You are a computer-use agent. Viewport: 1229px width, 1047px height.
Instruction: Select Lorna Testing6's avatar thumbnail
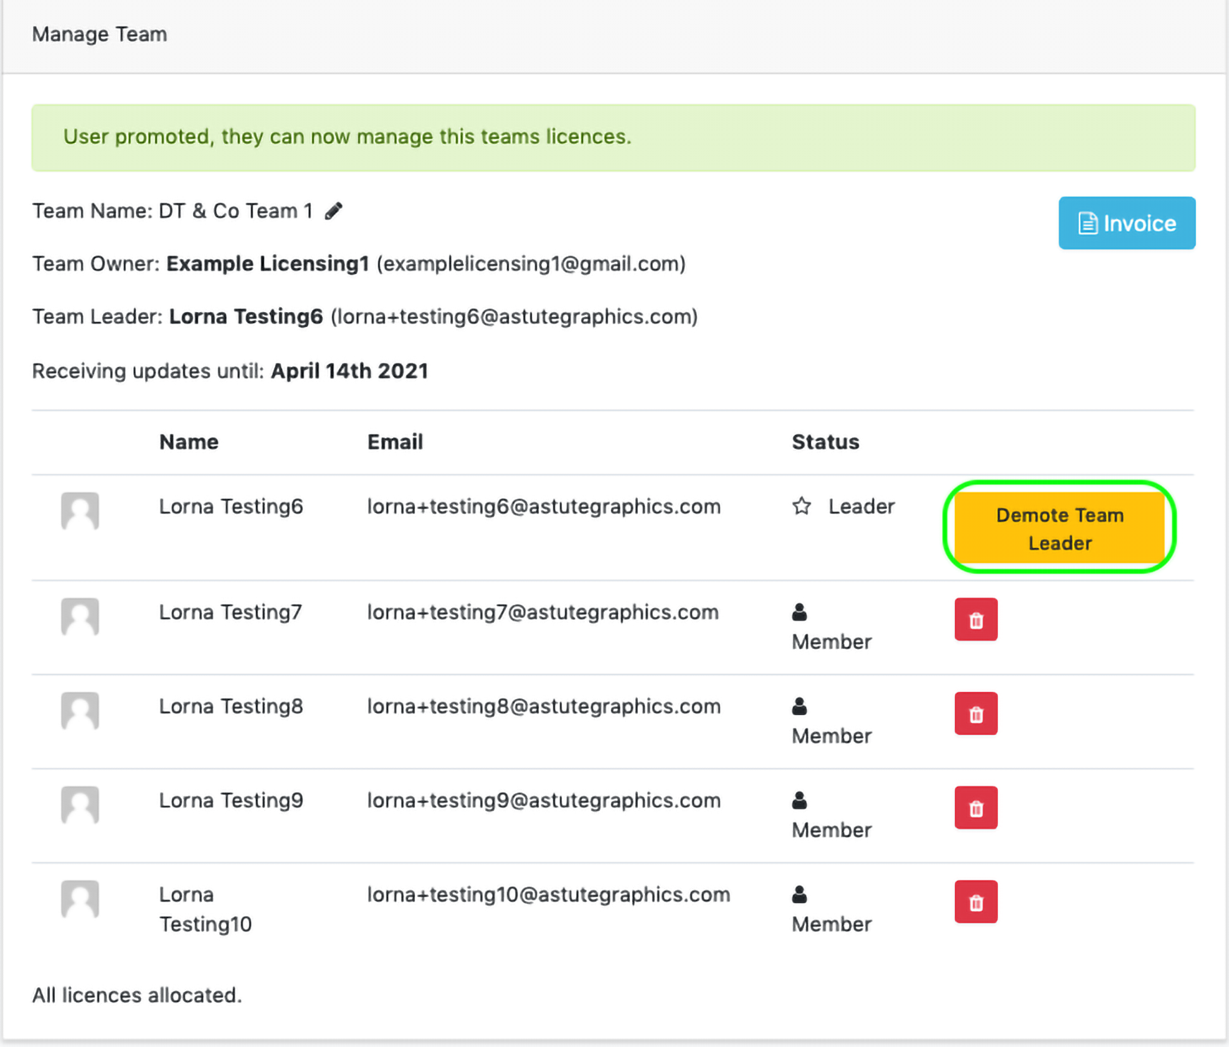[80, 511]
